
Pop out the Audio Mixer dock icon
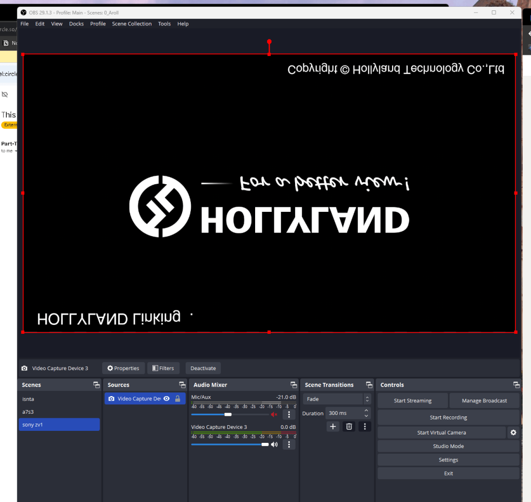tap(294, 385)
